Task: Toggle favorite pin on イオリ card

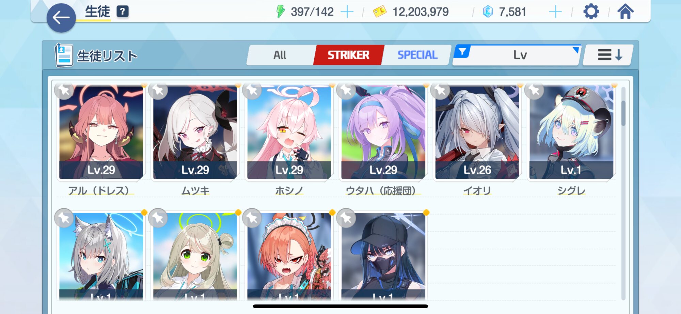Action: (x=440, y=90)
